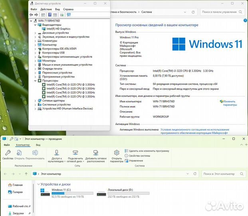Click the scan for hardware changes monitor icon
Viewport: 248px width, 216px height.
pos(69,15)
